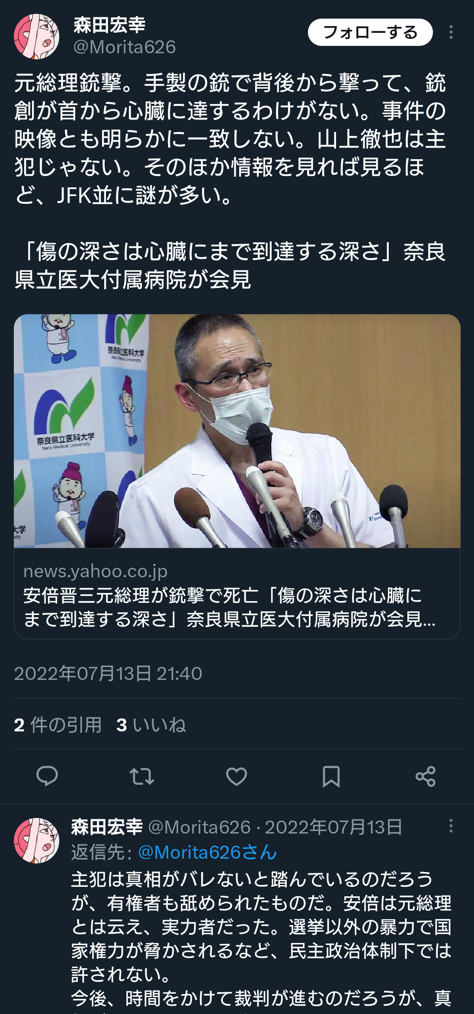Open the reply tweet text by 森田宏幸
This screenshot has width=474, height=1014.
261,939
